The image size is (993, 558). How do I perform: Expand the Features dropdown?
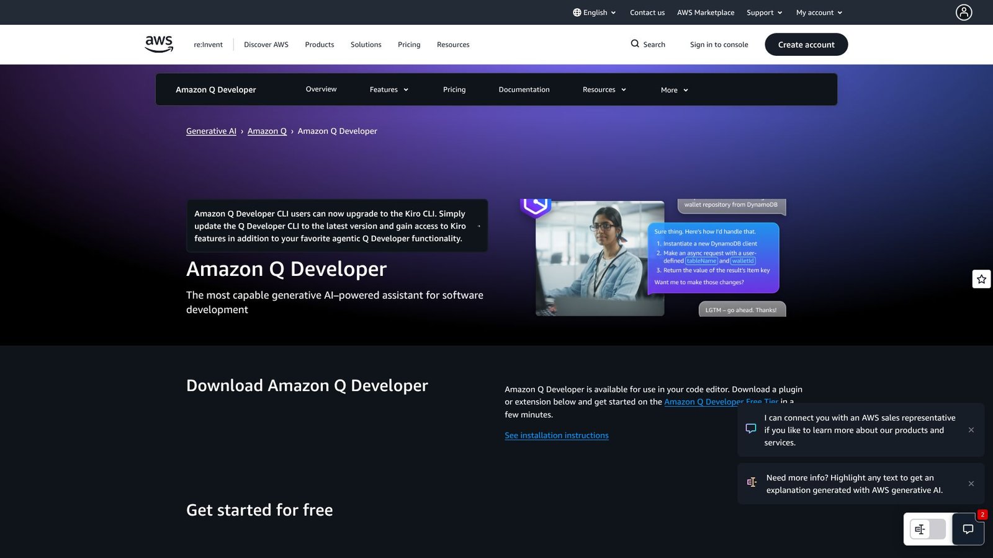(389, 89)
